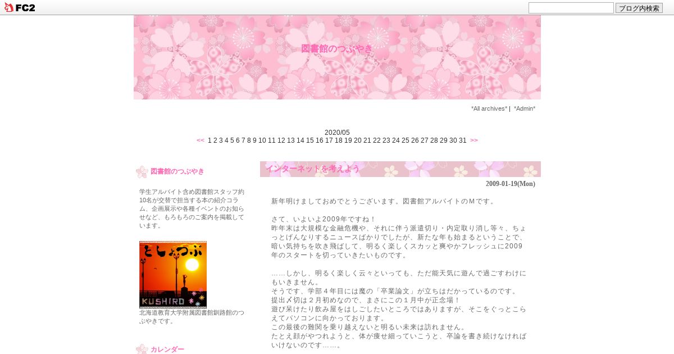Select day 23 in the date row

(x=386, y=140)
